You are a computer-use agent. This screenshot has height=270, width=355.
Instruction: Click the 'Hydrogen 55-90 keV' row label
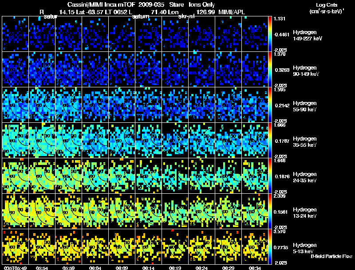coord(305,106)
